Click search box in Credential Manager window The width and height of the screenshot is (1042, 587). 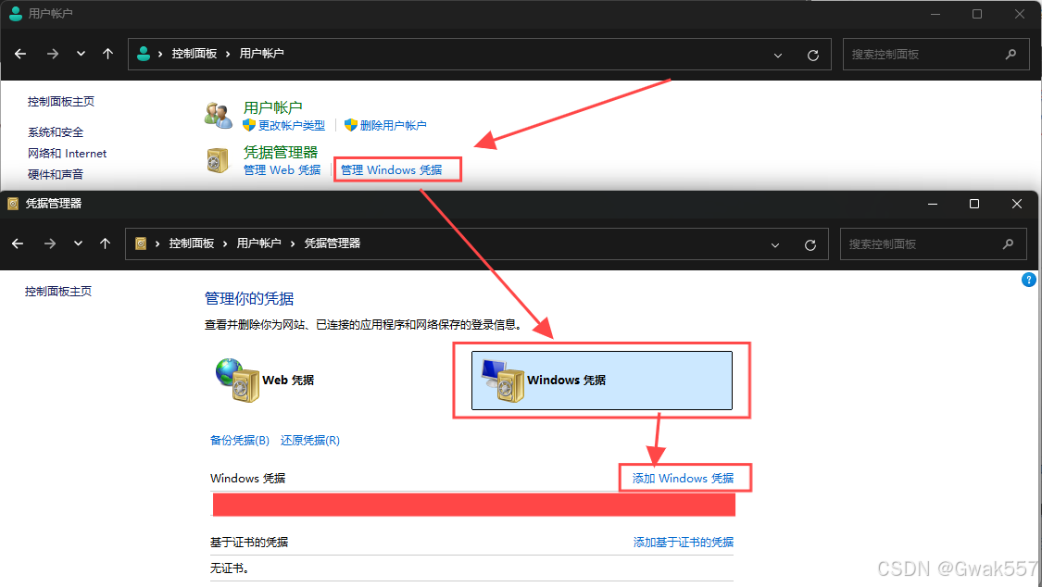933,244
